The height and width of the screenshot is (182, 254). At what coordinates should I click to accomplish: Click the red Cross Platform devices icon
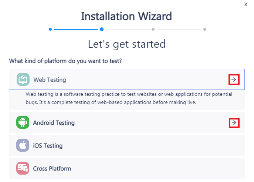(23, 168)
